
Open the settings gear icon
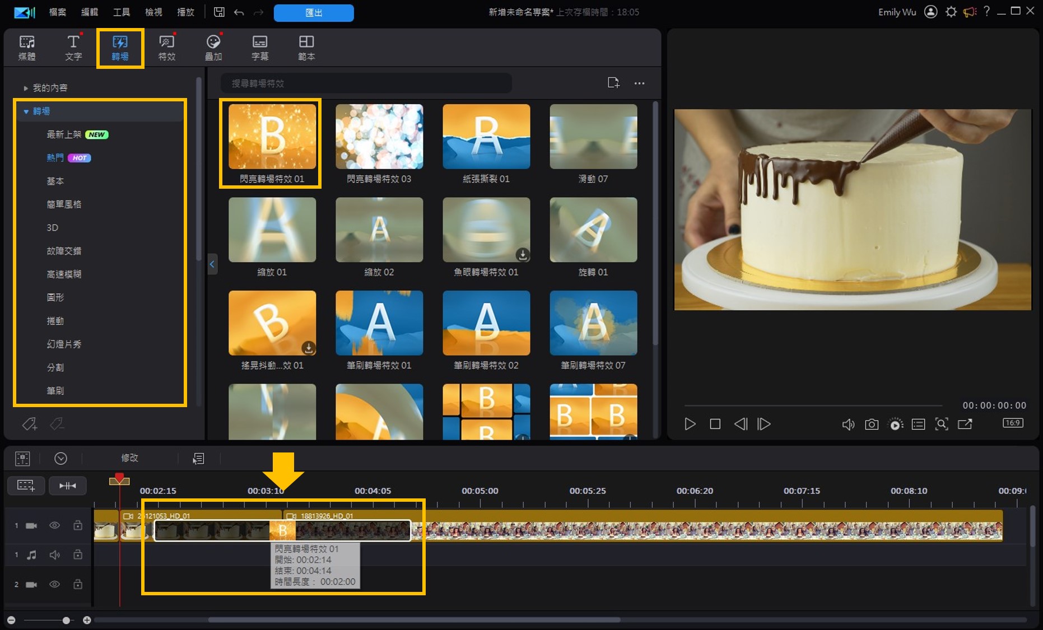[x=951, y=12]
